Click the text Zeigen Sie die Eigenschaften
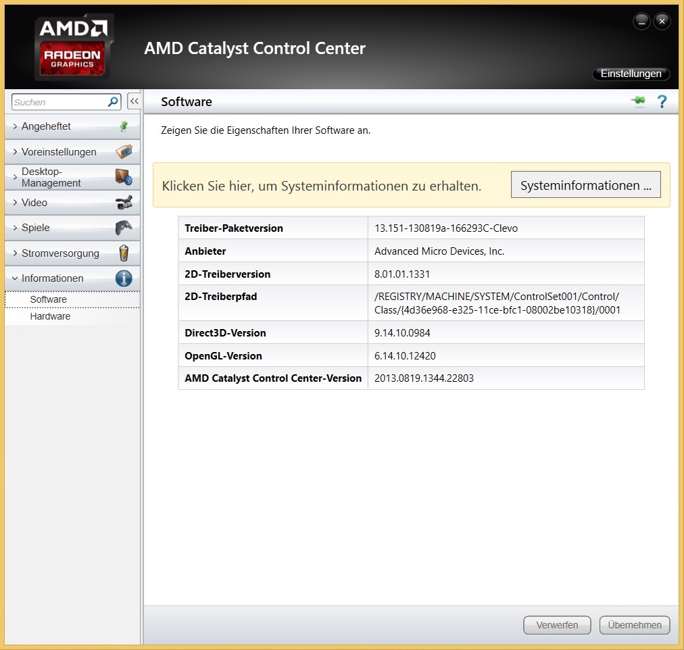684x650 pixels. [266, 130]
